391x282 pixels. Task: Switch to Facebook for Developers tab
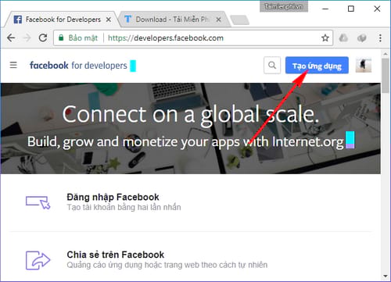click(x=60, y=20)
